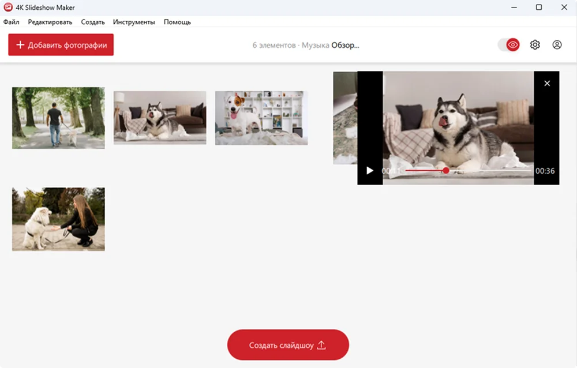Close the video preview with the X icon
The image size is (577, 368).
click(546, 83)
